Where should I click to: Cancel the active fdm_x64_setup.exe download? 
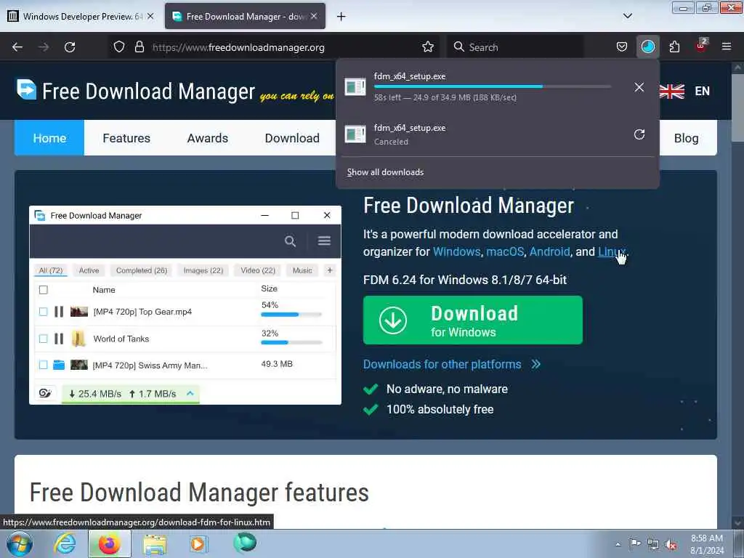639,87
